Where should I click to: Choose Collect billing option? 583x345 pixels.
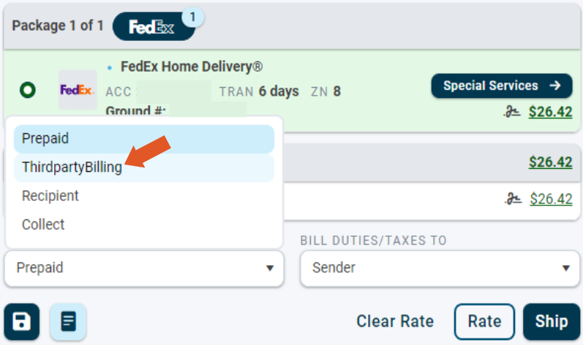pos(43,224)
